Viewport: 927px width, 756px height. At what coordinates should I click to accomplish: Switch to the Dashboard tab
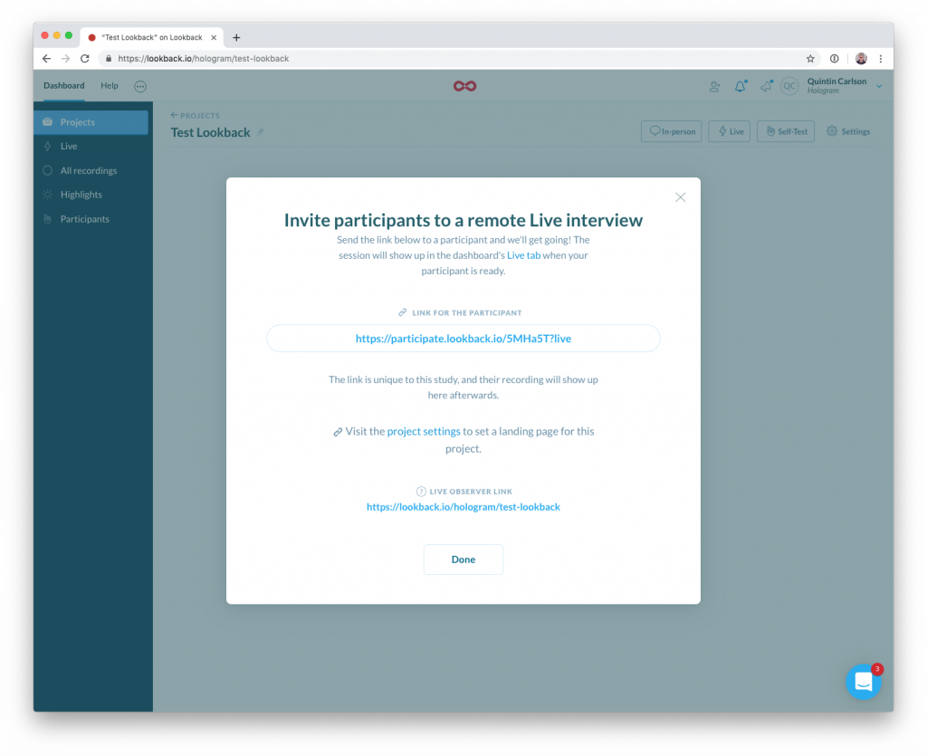click(x=64, y=86)
